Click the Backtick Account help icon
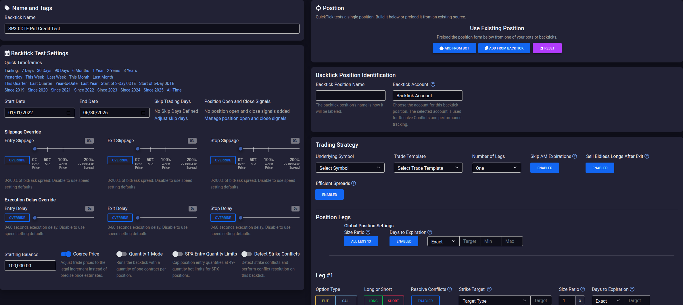Image resolution: width=683 pixels, height=305 pixels. (433, 84)
